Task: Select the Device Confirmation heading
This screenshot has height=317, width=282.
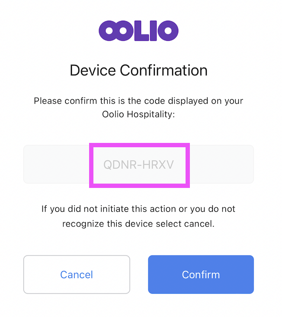Action: point(138,70)
